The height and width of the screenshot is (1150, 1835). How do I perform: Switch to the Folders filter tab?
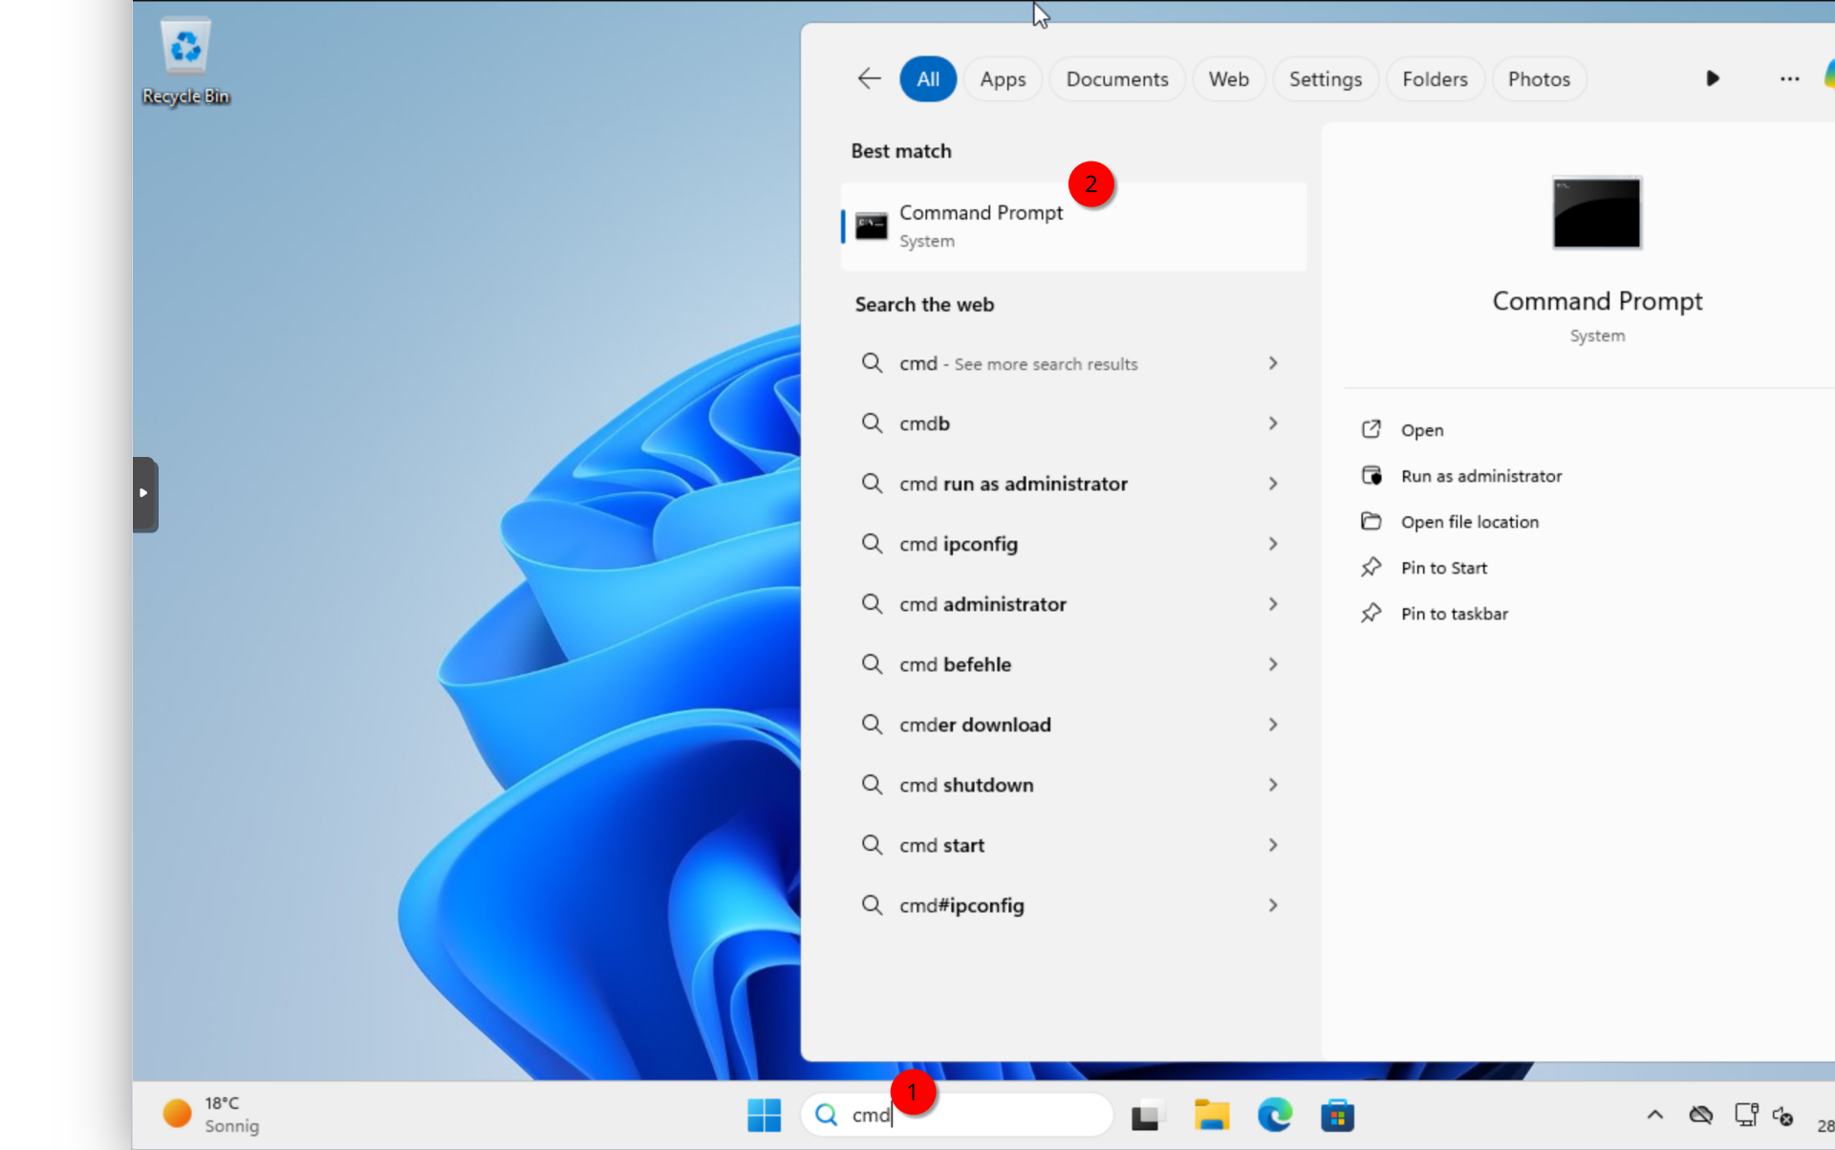click(x=1435, y=78)
